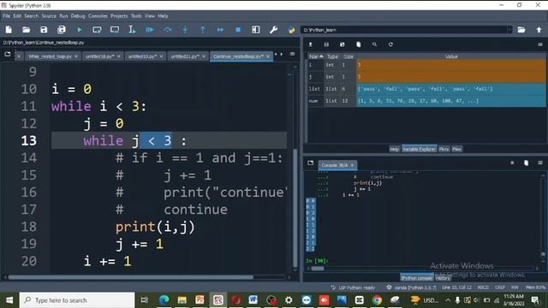Select the 'num' variable row value
The height and width of the screenshot is (308, 548).
coord(451,101)
